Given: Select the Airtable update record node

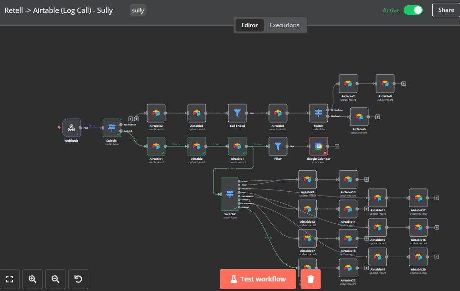Looking at the screenshot, I should tap(196, 146).
